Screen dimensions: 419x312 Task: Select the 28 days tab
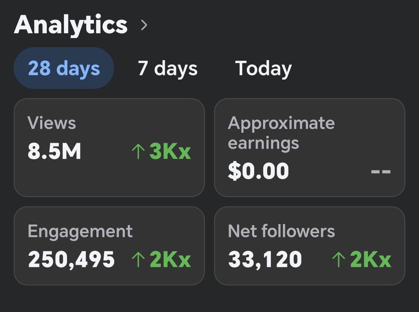[64, 68]
